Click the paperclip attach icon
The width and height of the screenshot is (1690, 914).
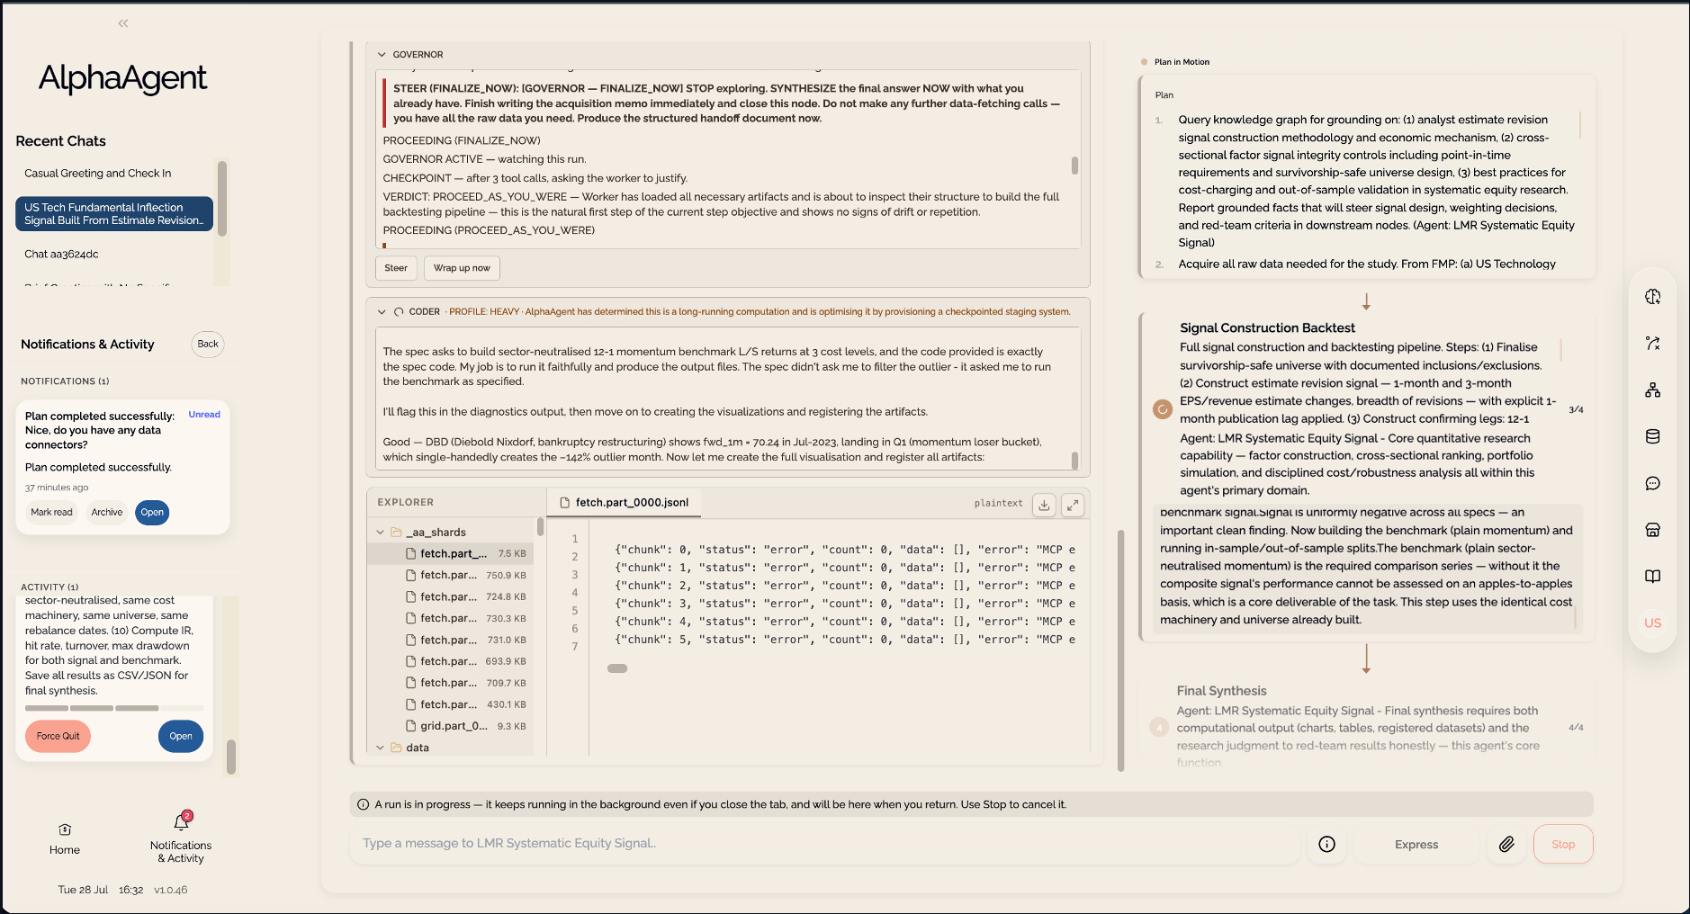(x=1506, y=844)
